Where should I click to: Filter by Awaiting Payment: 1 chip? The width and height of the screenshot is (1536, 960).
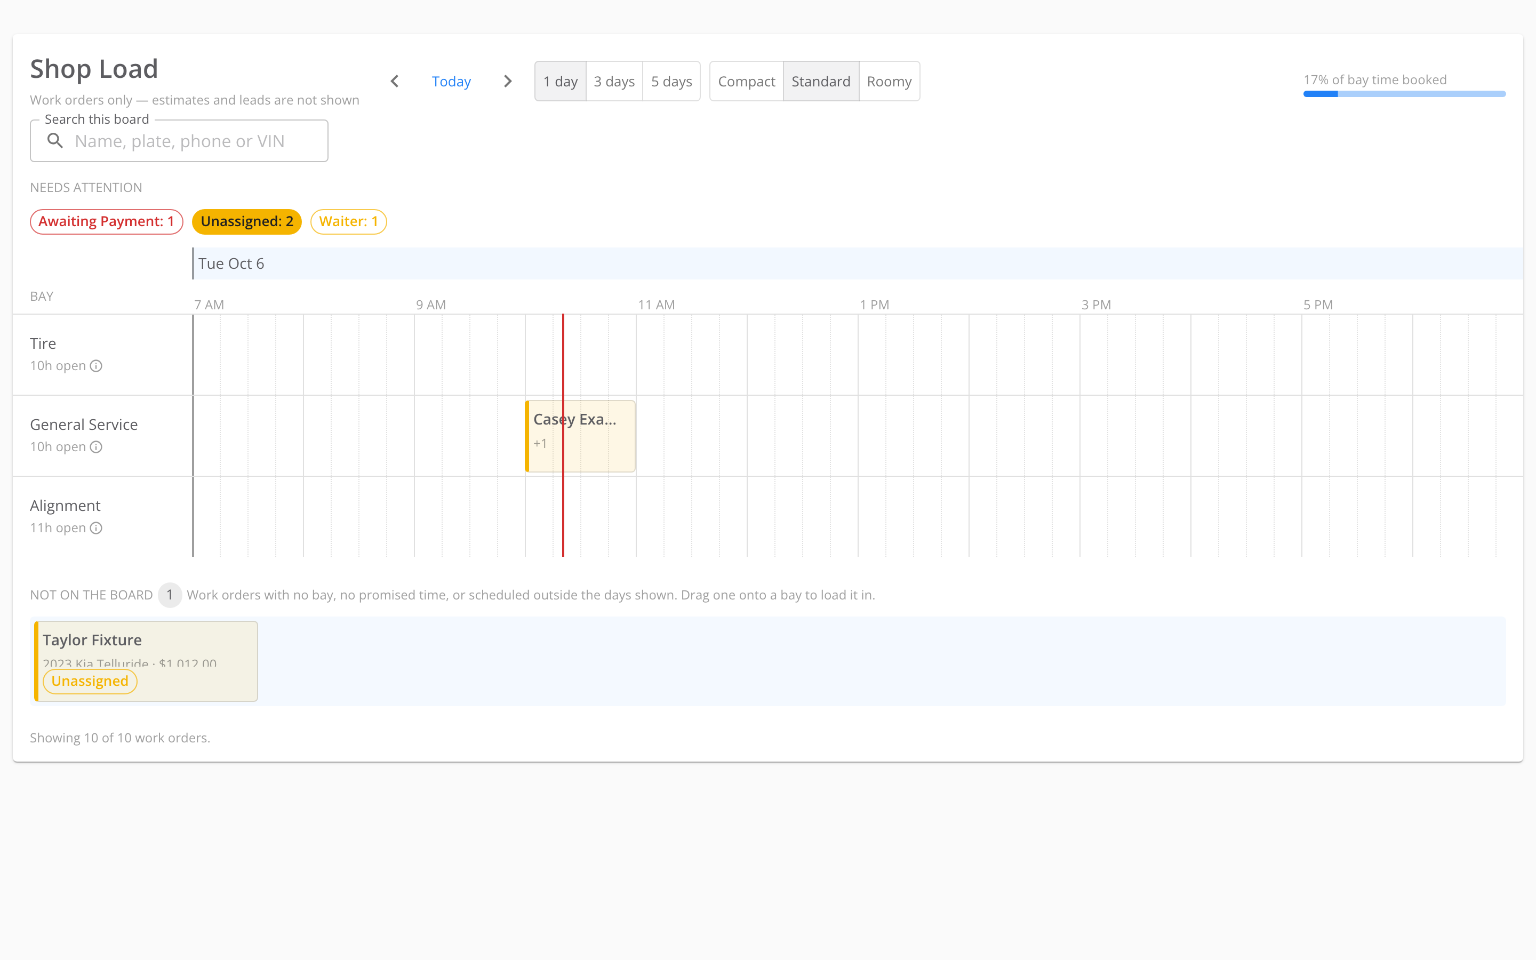pos(107,221)
